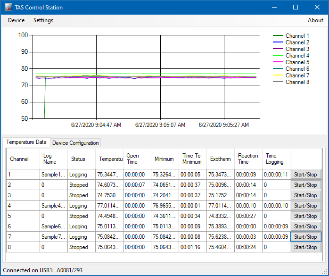This screenshot has width=329, height=276.
Task: Switch to the Device Configuration tab
Action: point(75,143)
